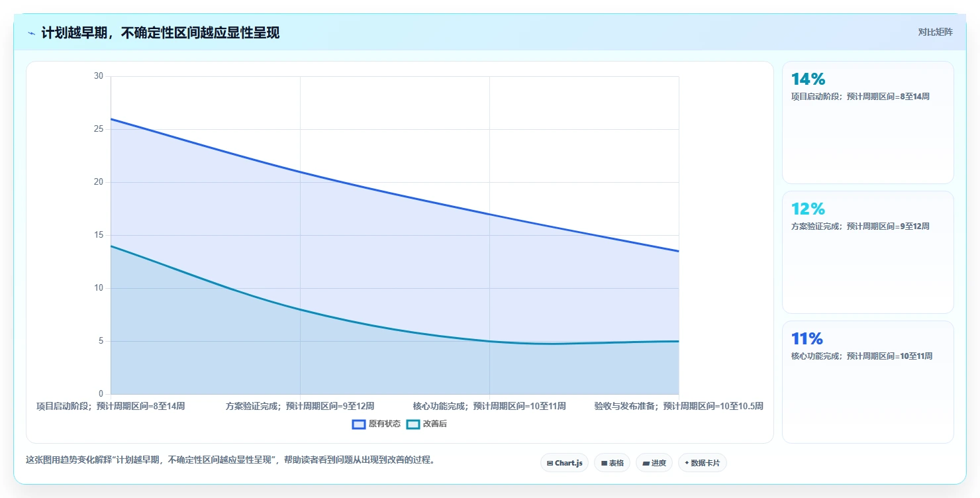Image resolution: width=980 pixels, height=498 pixels.
Task: Click 改善后 line point at 核心功能完成
Action: tap(489, 341)
